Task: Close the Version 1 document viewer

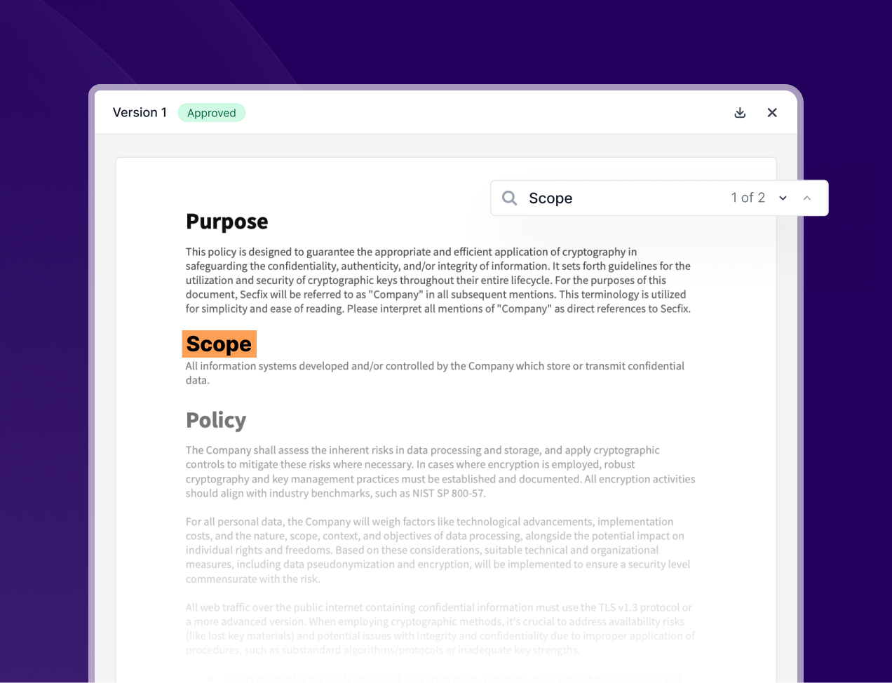Action: tap(772, 113)
